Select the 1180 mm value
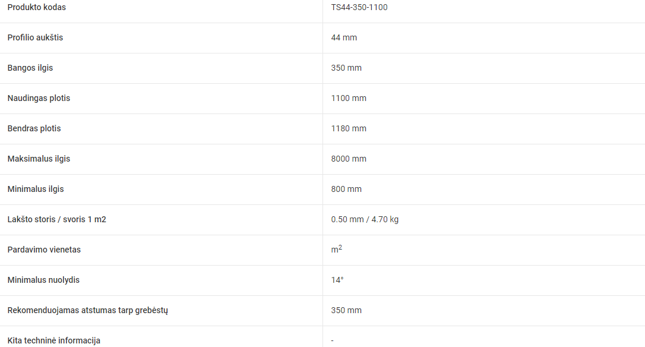The width and height of the screenshot is (645, 347). point(349,128)
